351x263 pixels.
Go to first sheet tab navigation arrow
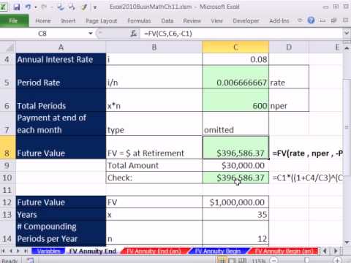[x=4, y=251]
